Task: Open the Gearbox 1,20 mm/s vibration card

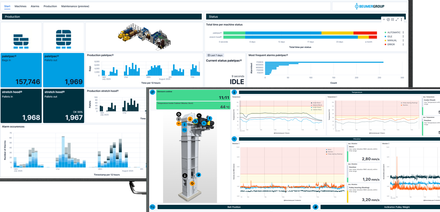Action: [x=363, y=173]
